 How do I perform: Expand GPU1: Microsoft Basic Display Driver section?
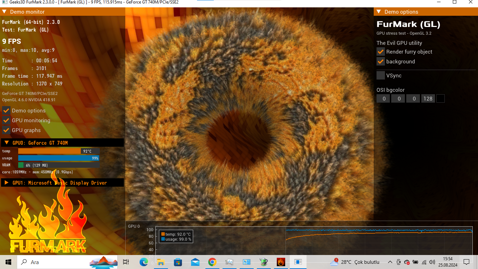point(7,182)
